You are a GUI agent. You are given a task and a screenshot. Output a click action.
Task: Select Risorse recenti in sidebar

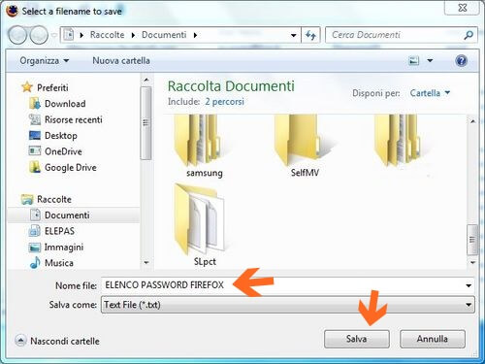74,119
